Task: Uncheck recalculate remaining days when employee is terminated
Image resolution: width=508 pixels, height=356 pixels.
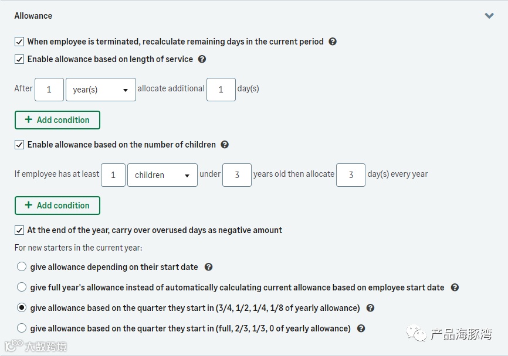Action: pyautogui.click(x=19, y=42)
